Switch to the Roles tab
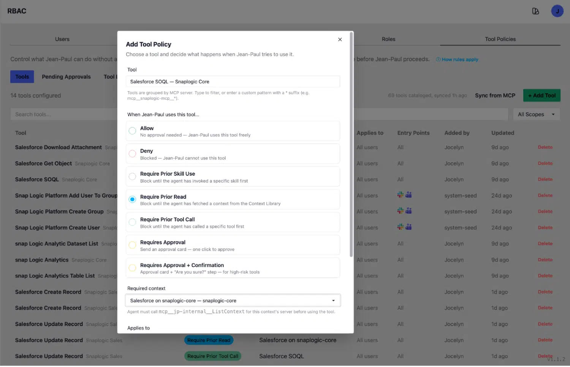 (388, 39)
